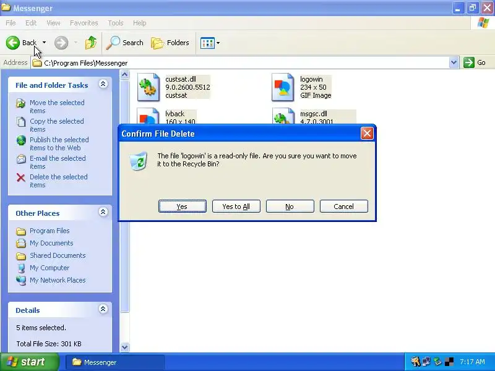Collapse the Other Places panel
This screenshot has width=495, height=371.
tap(103, 212)
